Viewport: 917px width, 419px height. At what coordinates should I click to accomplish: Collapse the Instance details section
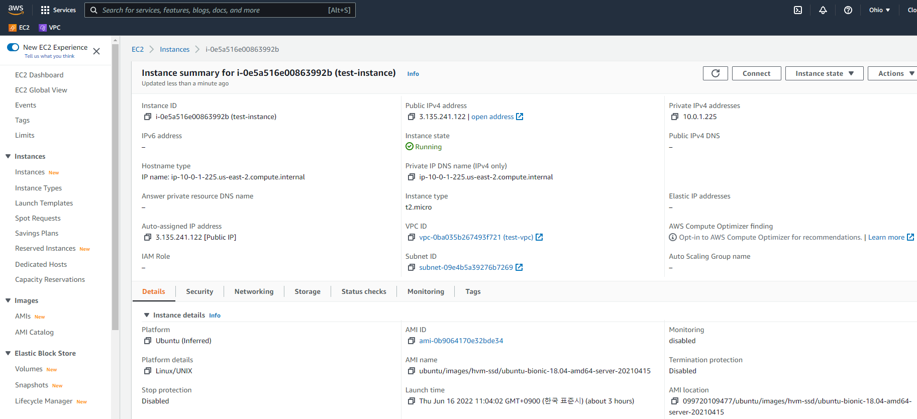coord(147,315)
